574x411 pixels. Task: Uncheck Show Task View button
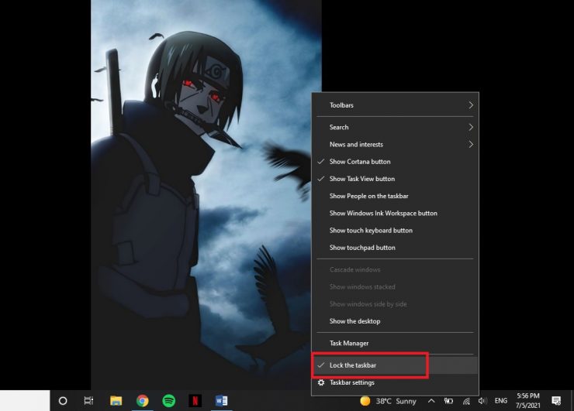pos(395,179)
